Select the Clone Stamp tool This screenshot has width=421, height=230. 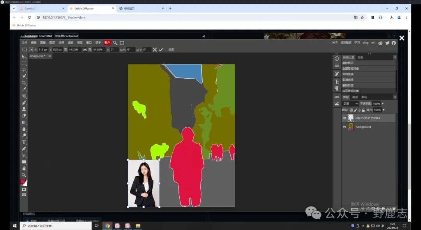24,109
